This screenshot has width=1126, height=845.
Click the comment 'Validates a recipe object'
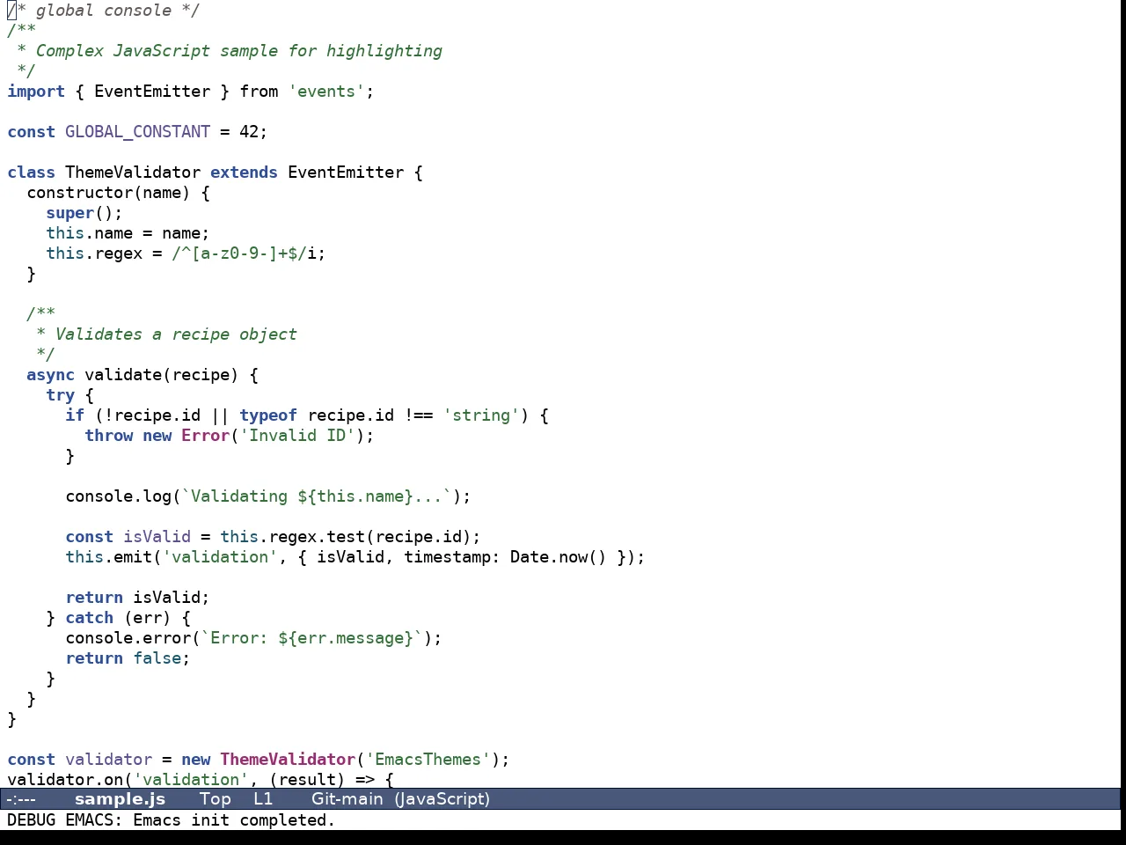(x=176, y=334)
